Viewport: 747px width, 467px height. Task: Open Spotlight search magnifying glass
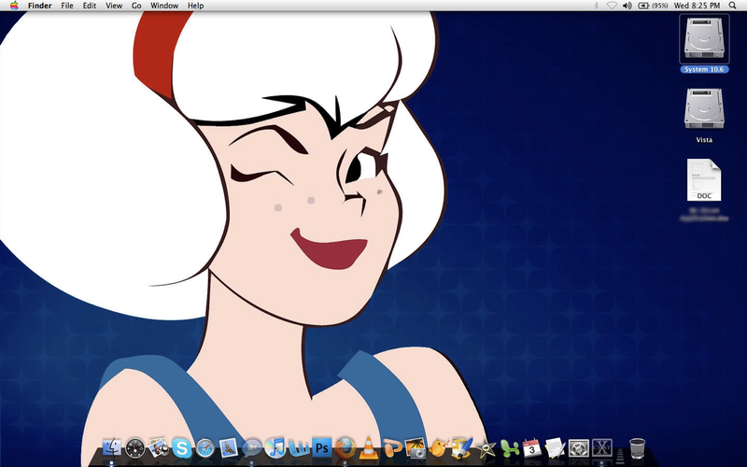pyautogui.click(x=733, y=6)
